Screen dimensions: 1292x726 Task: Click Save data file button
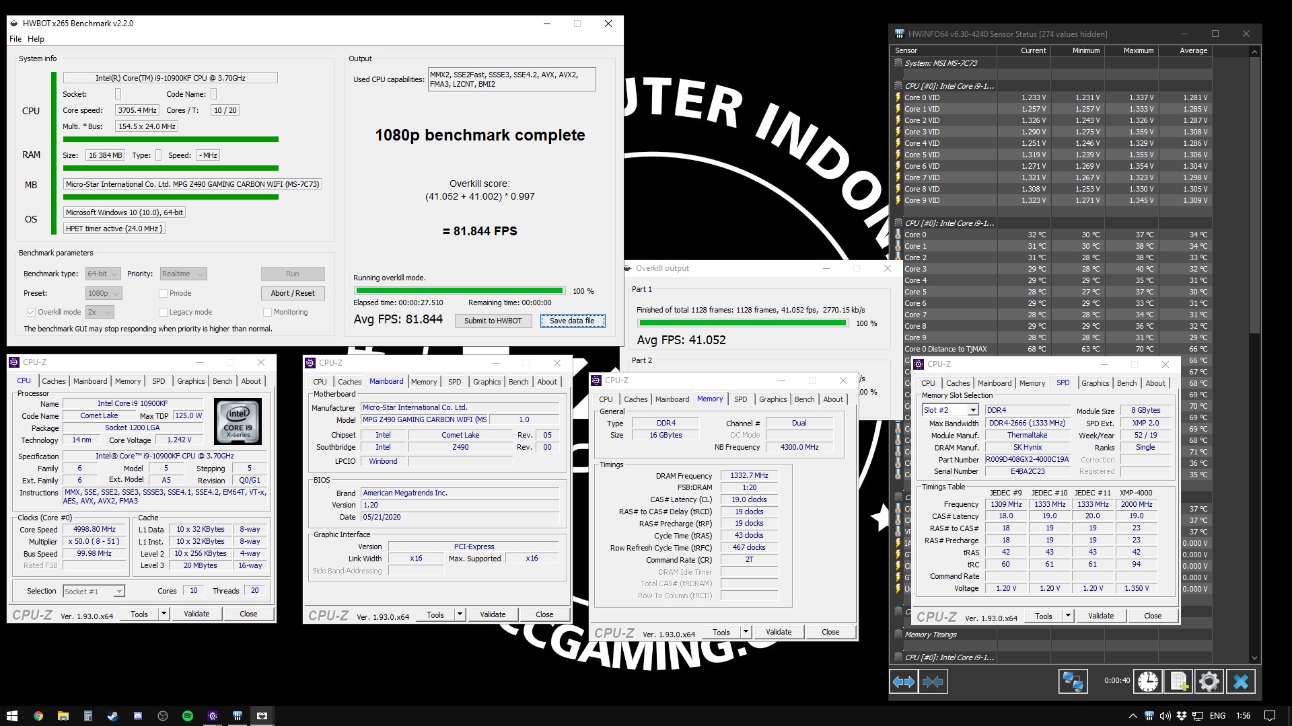[x=572, y=321]
